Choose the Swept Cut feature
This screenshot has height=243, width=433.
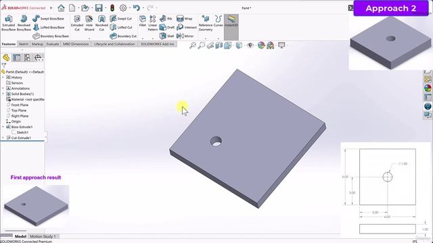[120, 18]
